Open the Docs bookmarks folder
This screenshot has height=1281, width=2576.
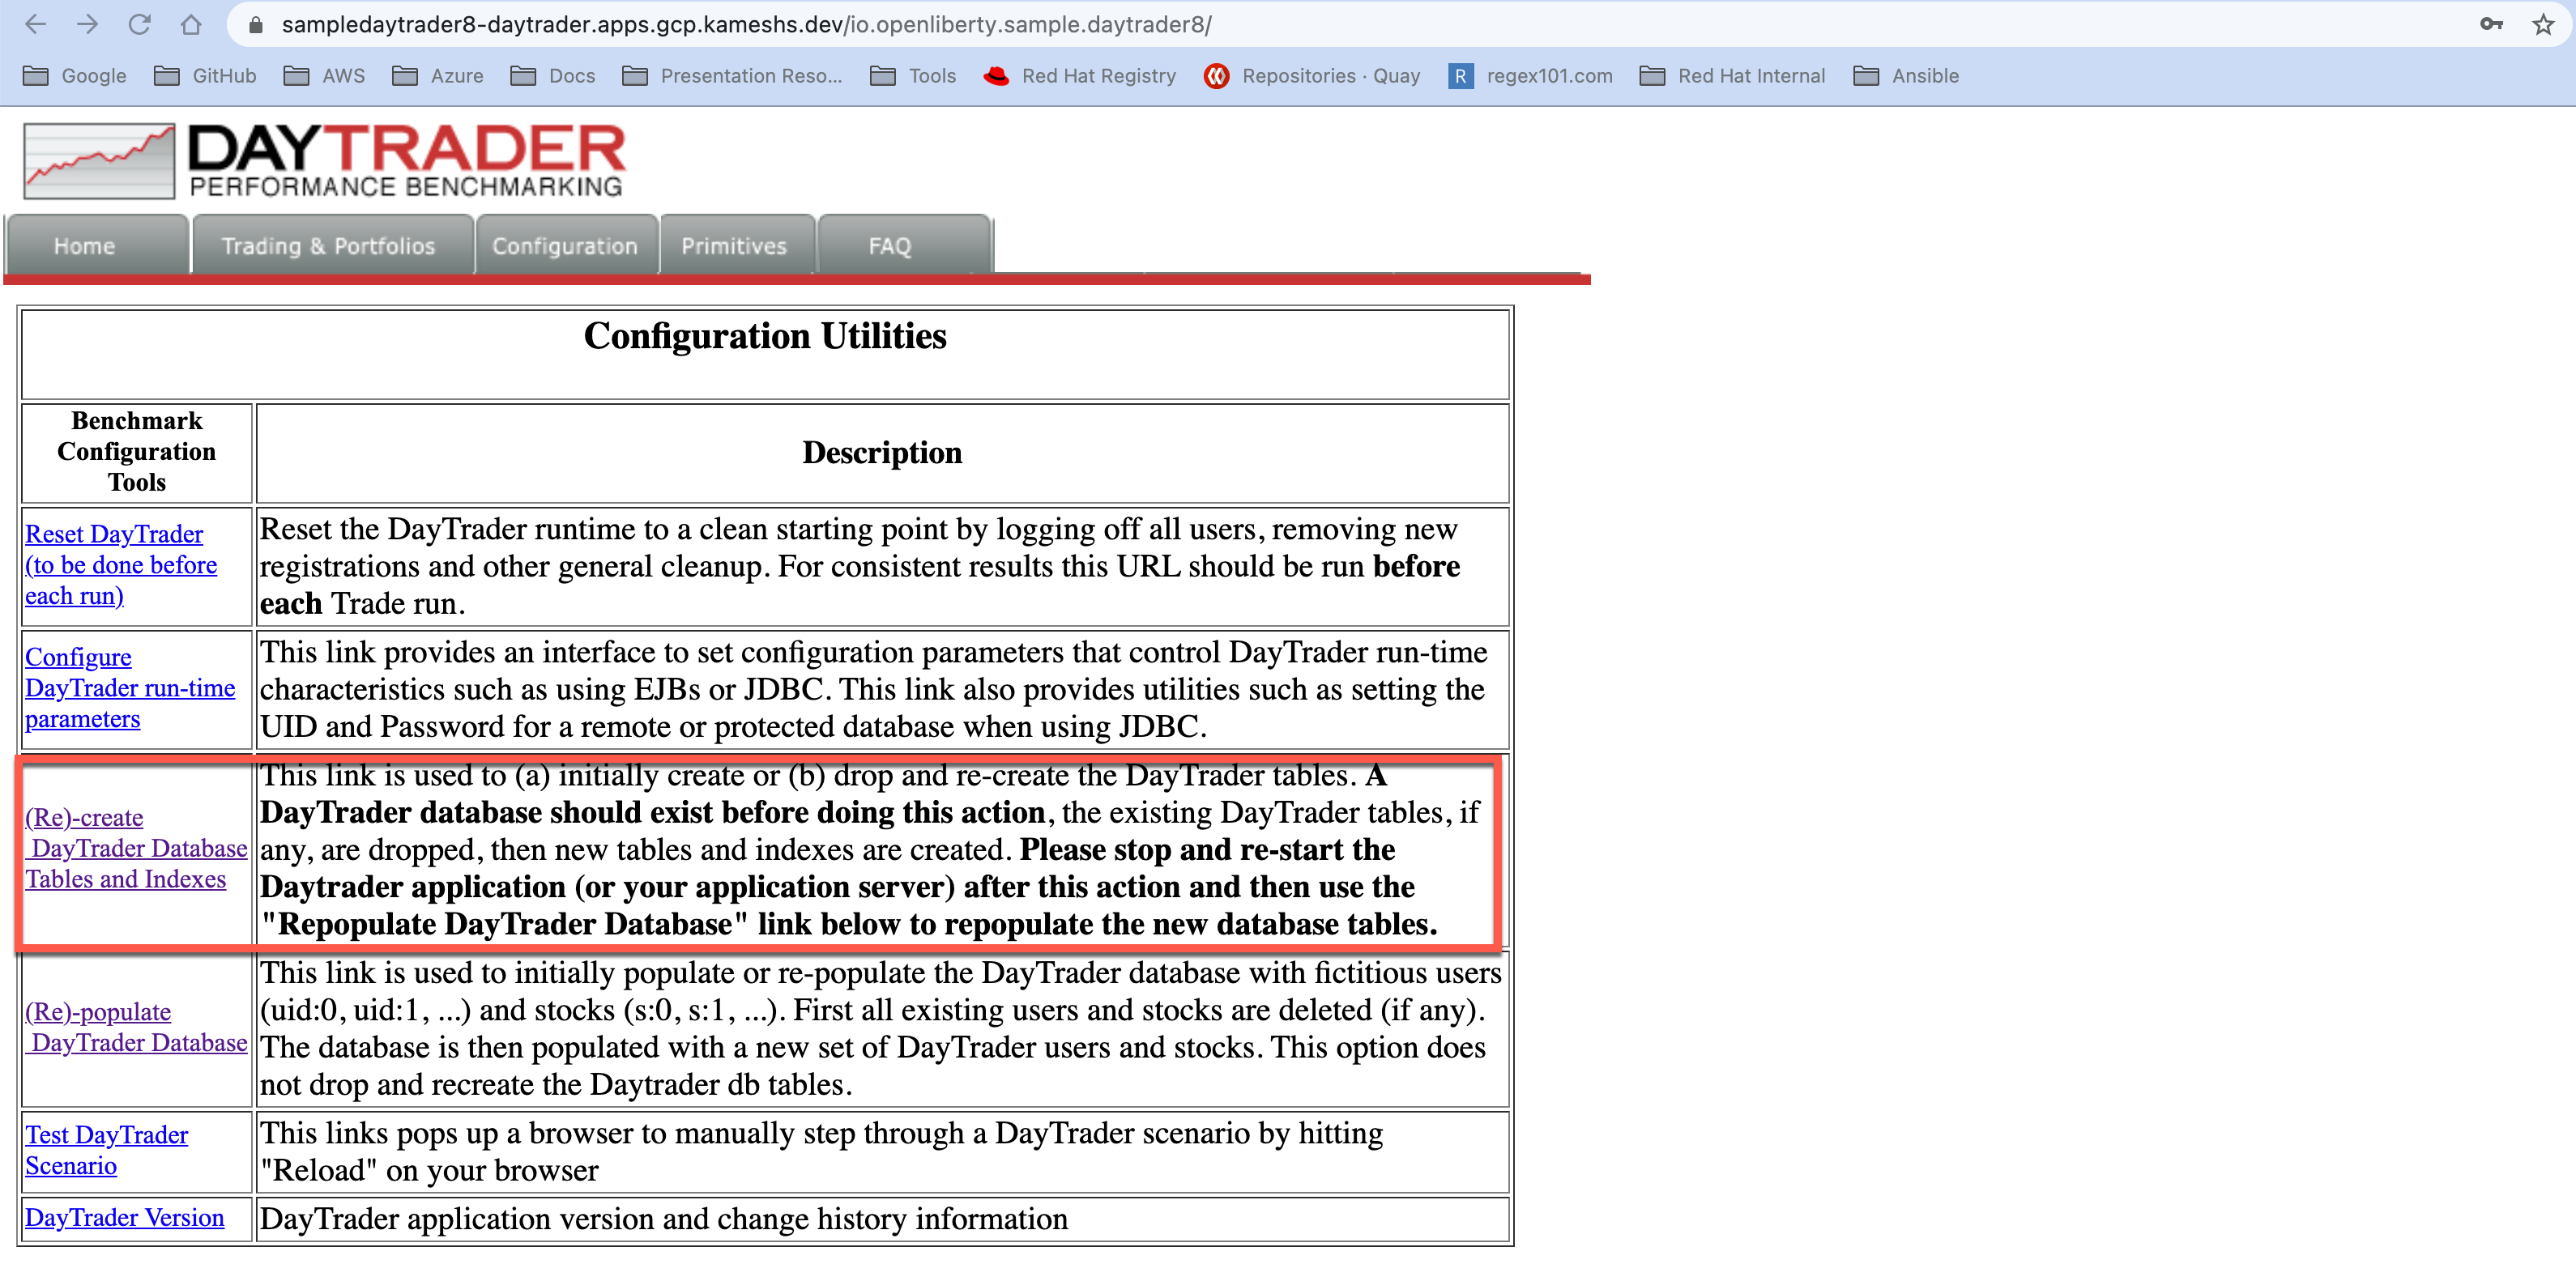coord(553,76)
